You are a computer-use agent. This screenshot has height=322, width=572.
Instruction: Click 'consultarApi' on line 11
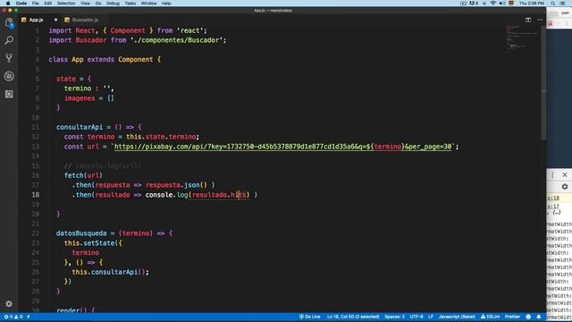(80, 127)
